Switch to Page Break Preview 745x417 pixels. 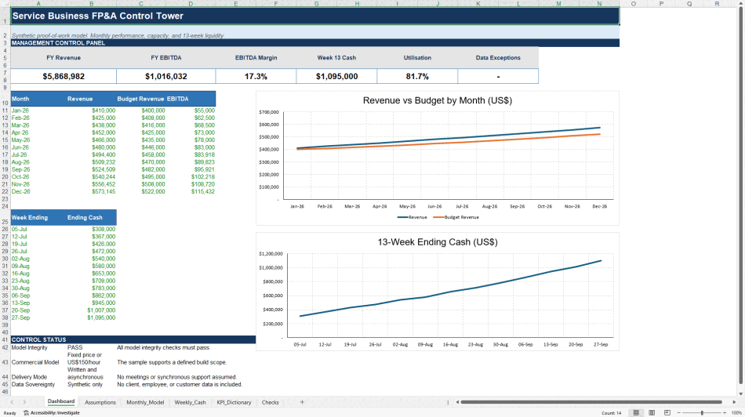click(667, 413)
